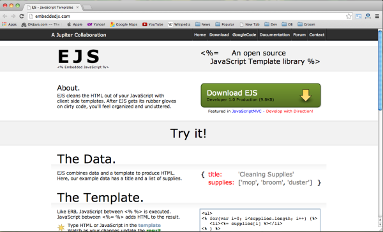Open the GoogleCode navigation item

[244, 35]
